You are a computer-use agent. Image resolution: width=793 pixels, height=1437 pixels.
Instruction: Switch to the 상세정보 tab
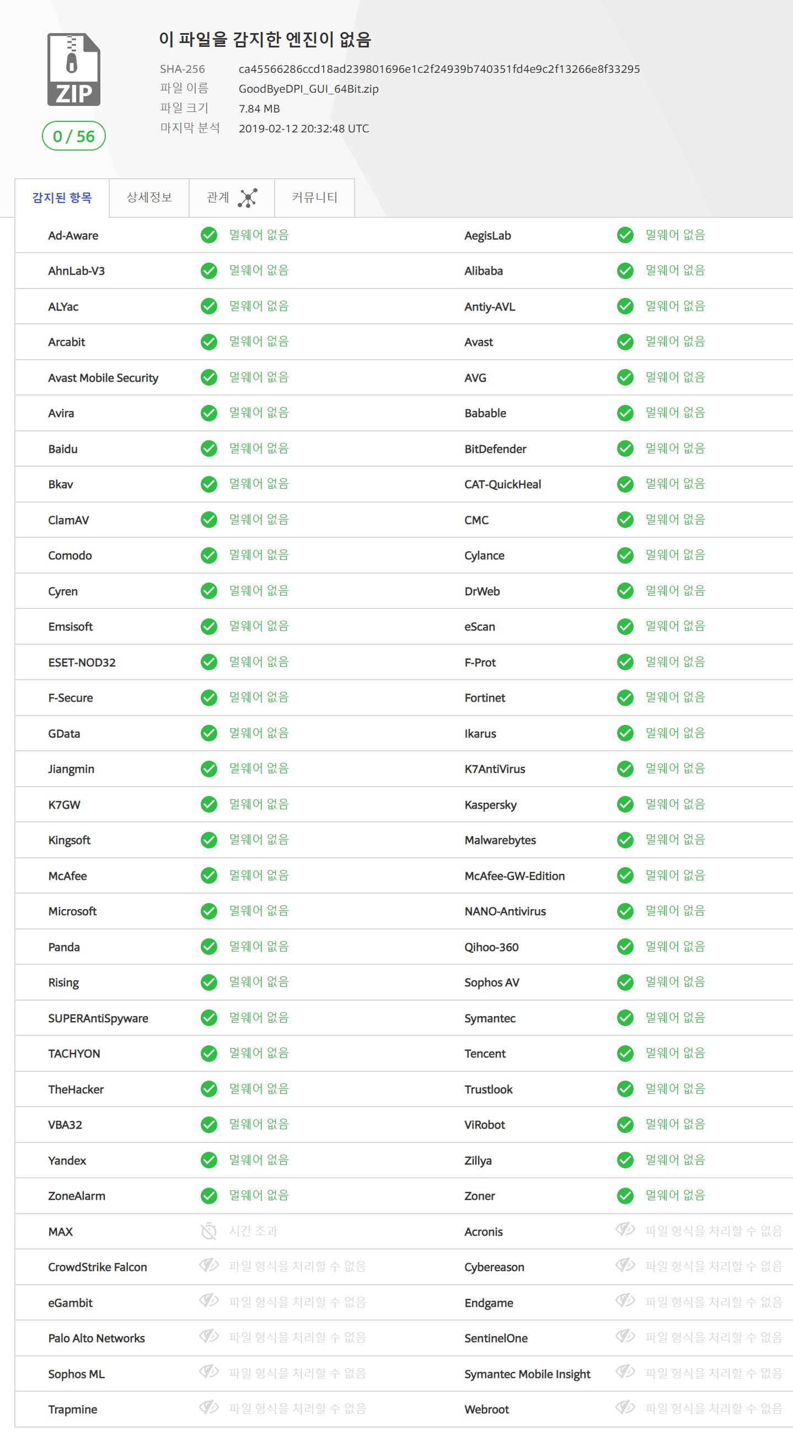149,197
